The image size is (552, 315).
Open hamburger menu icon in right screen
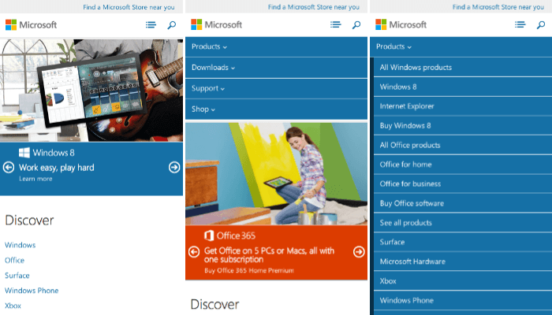coord(520,24)
